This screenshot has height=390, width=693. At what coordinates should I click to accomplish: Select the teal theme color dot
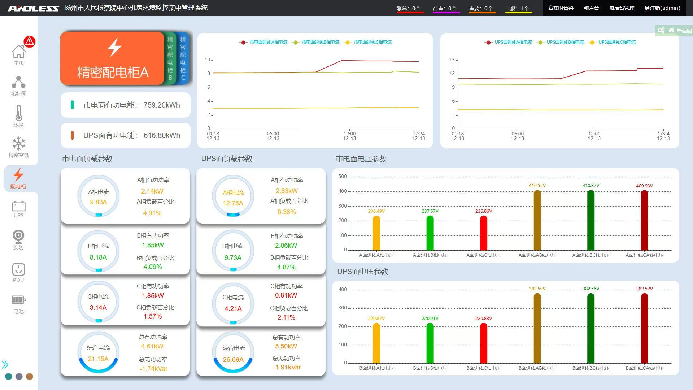(x=9, y=377)
